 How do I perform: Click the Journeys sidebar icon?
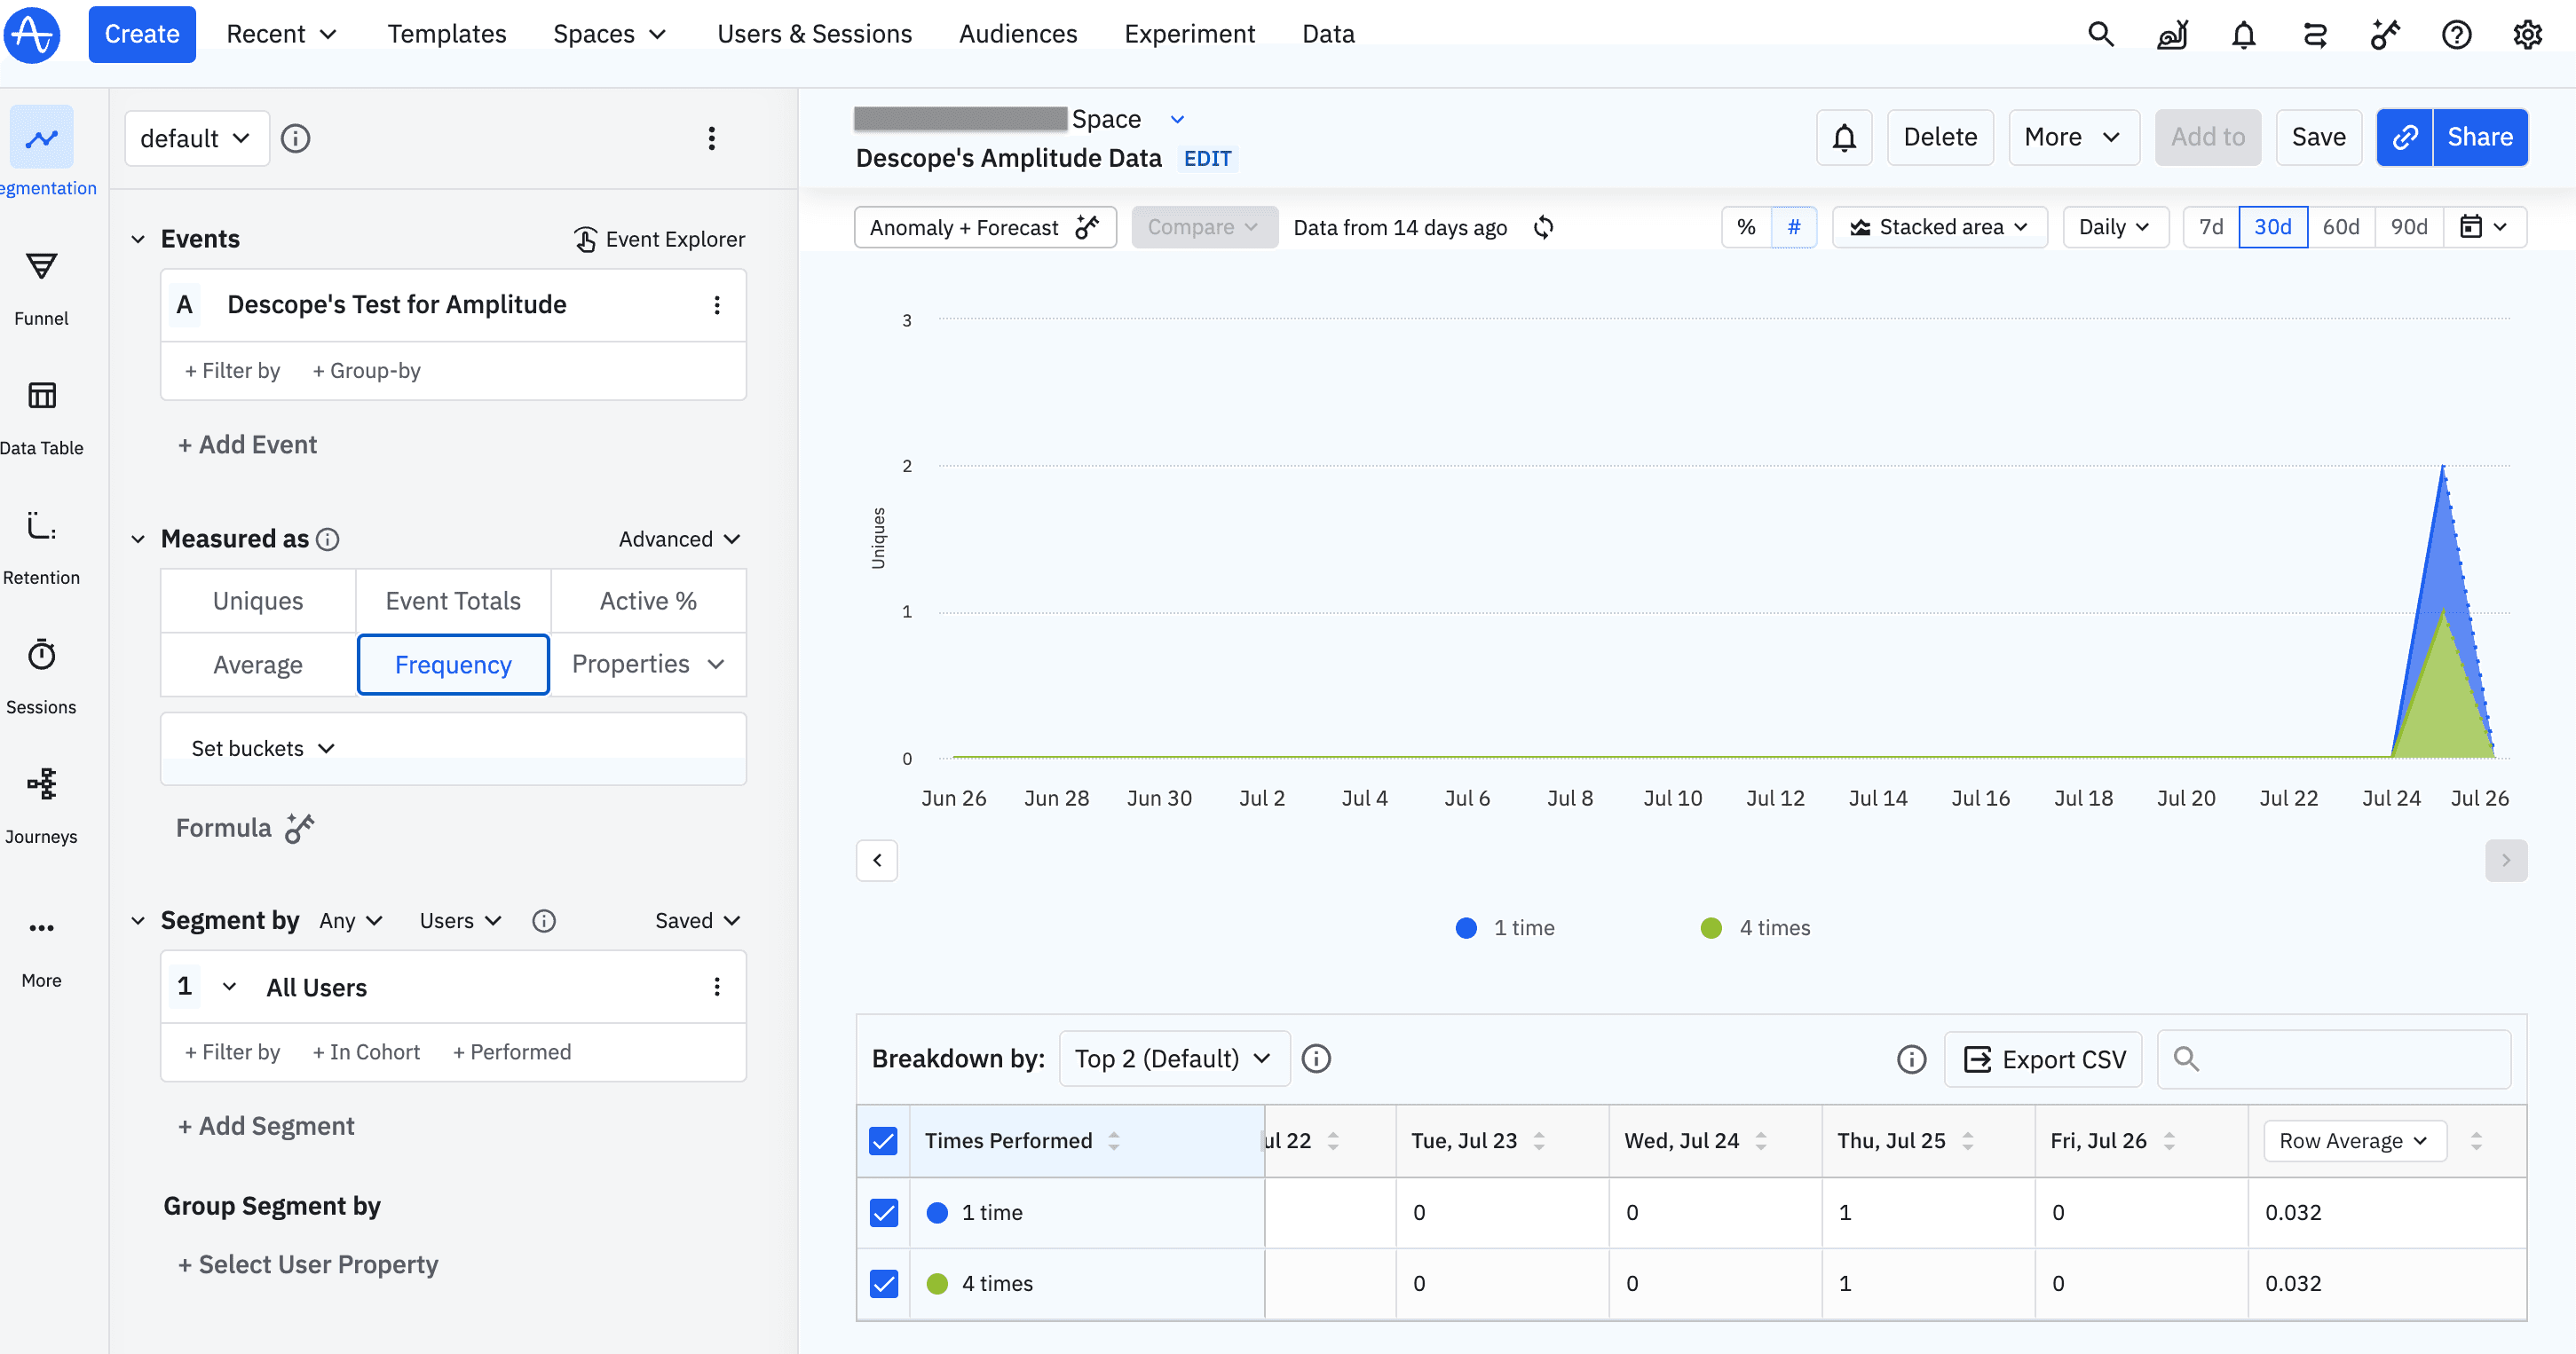41,784
